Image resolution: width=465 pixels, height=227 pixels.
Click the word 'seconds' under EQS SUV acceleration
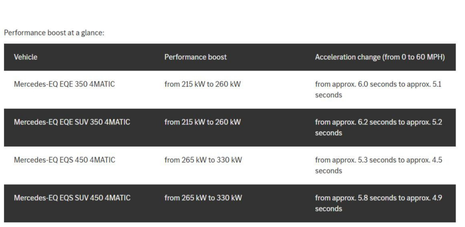[x=328, y=209]
